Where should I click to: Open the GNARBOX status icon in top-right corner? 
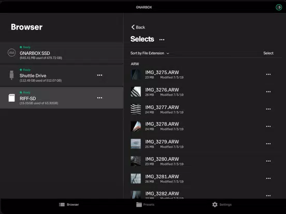click(x=279, y=7)
